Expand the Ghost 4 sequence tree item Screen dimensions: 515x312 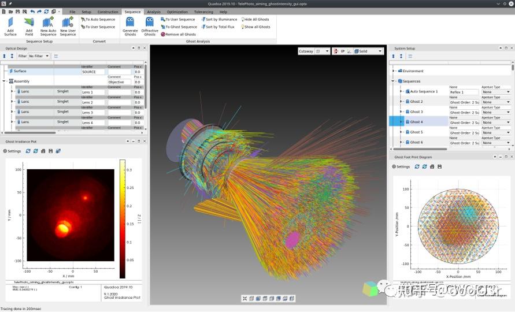[401, 122]
